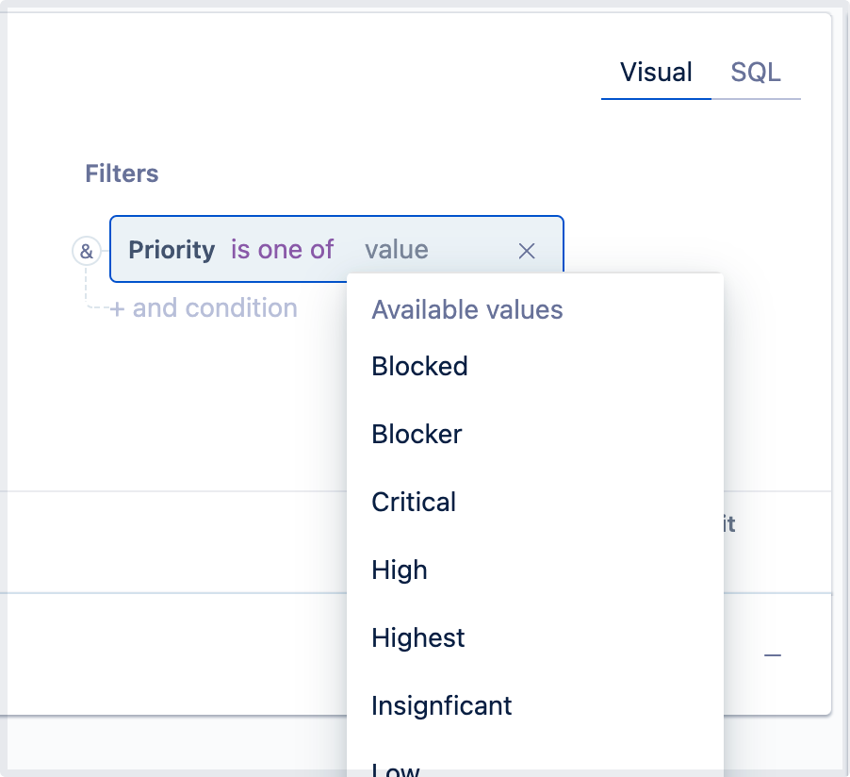Select High from the dropdown list
850x777 pixels.
pos(400,570)
